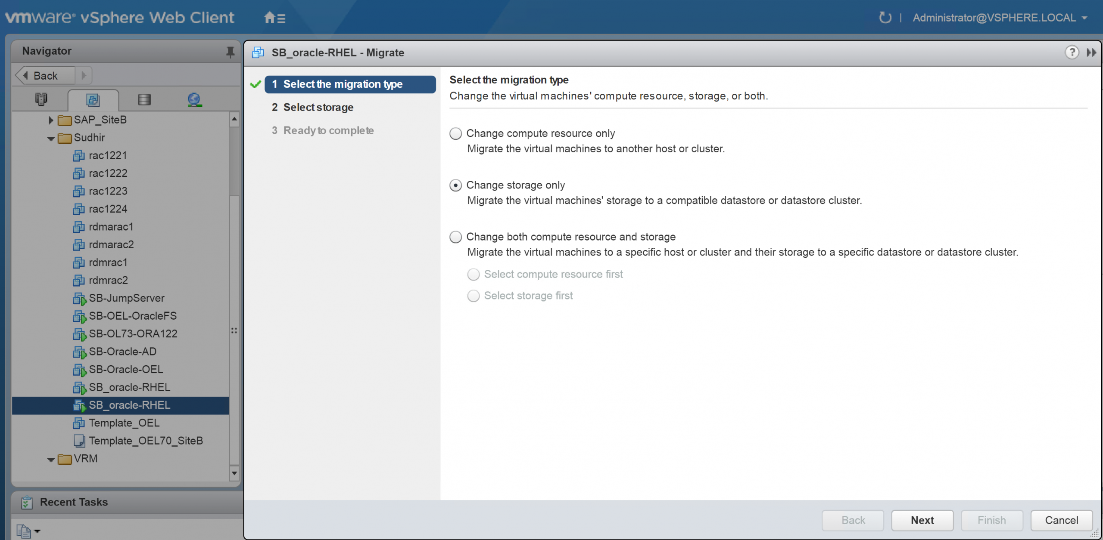Screen dimensions: 1103x540
Task: Select Change storage only radio button
Action: tap(455, 185)
